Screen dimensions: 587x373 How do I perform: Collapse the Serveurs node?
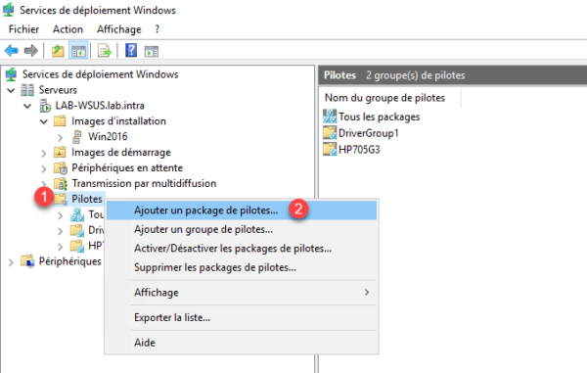pos(11,90)
